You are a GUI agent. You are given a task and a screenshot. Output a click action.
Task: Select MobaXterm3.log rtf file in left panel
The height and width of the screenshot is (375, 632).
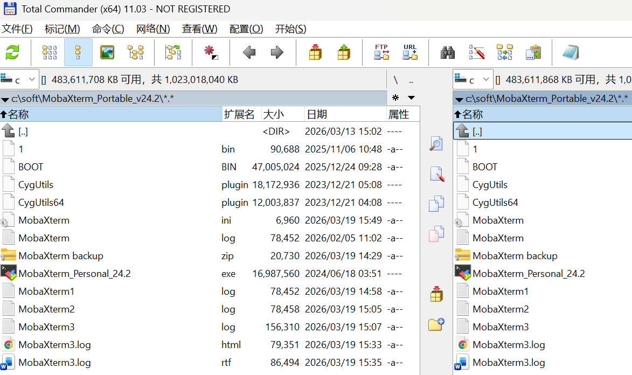click(210, 363)
